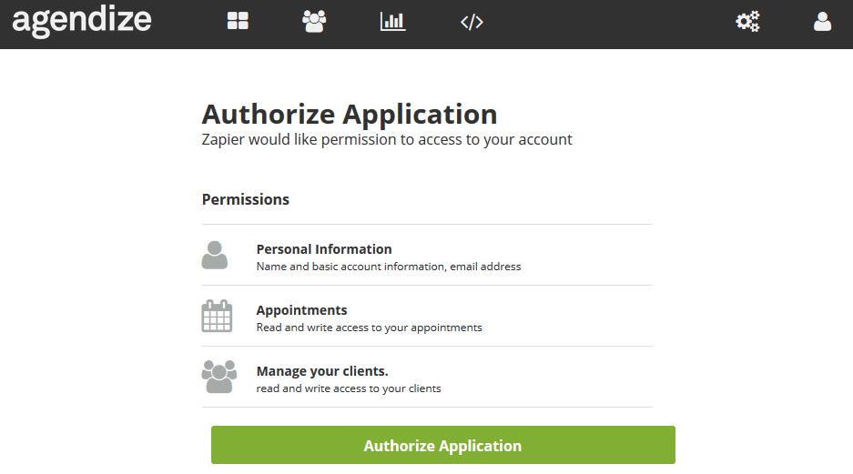The height and width of the screenshot is (474, 853).
Task: Open the user profile icon
Action: [x=822, y=21]
